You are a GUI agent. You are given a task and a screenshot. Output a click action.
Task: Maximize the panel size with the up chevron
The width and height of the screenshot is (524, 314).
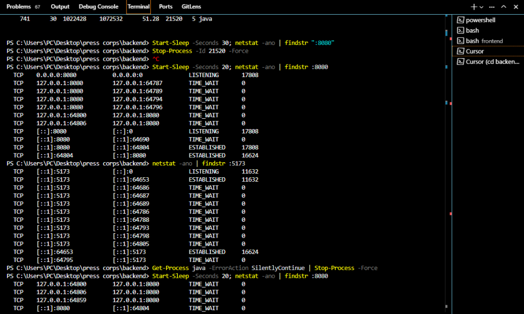[503, 7]
